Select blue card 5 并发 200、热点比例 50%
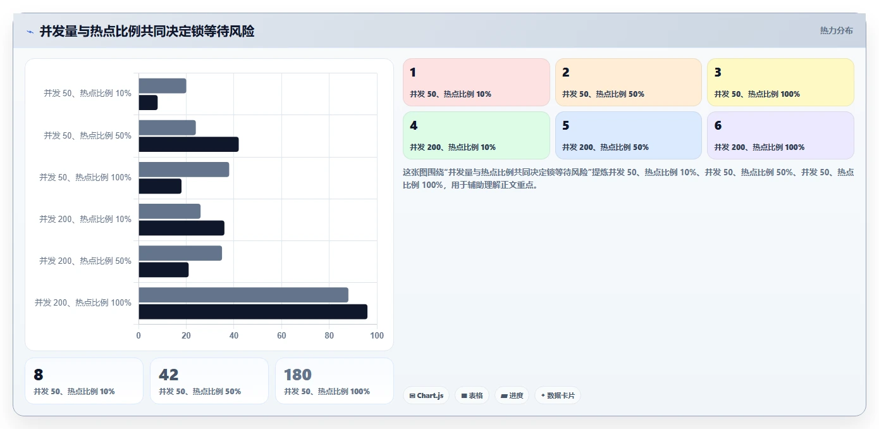879x429 pixels. click(x=629, y=135)
